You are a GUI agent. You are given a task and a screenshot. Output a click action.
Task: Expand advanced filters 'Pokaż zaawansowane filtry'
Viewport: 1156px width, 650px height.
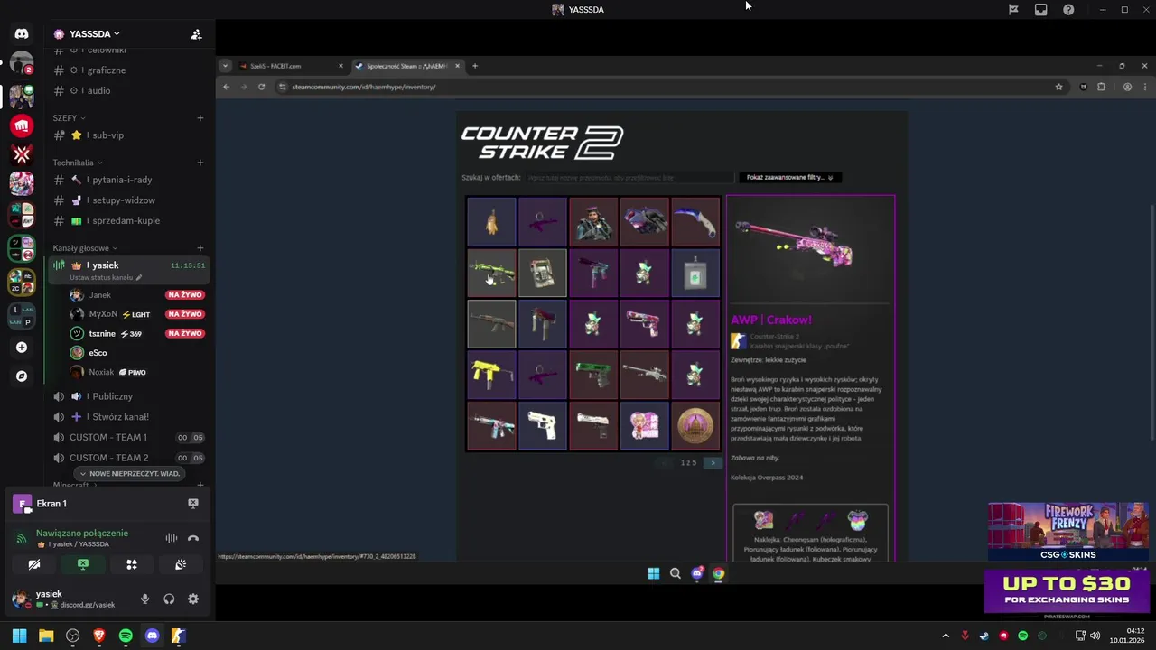point(790,178)
